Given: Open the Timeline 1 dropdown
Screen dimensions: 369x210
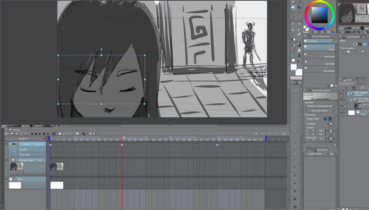Looking at the screenshot, I should [x=43, y=138].
